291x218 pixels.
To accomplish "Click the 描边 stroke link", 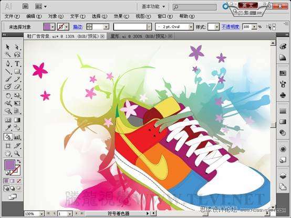I will 78,27.
